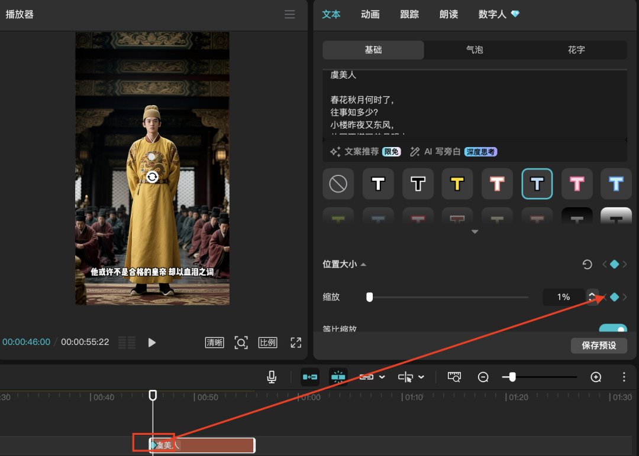The image size is (639, 456).
Task: Click the ruler measurement icon on timeline toolbar
Action: point(454,377)
